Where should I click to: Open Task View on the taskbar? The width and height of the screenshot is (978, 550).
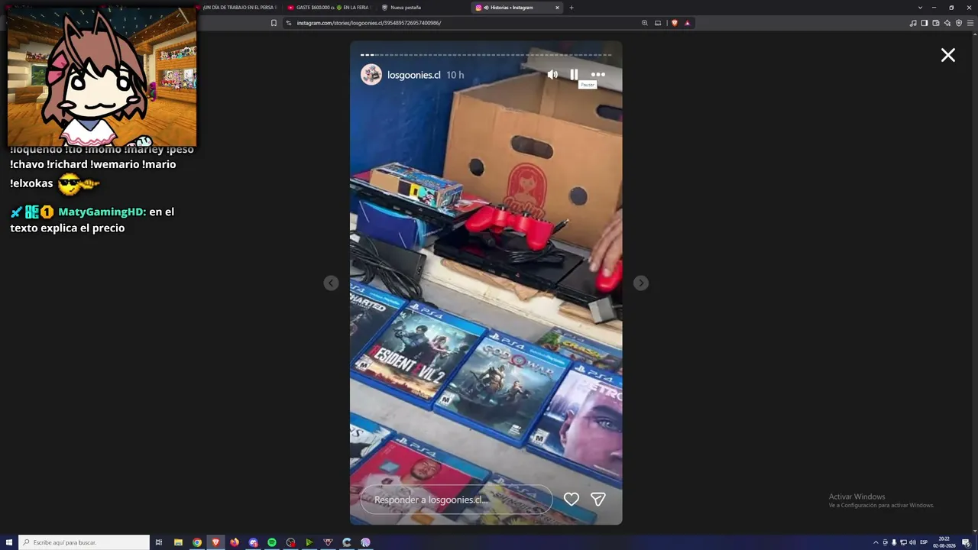click(x=159, y=542)
